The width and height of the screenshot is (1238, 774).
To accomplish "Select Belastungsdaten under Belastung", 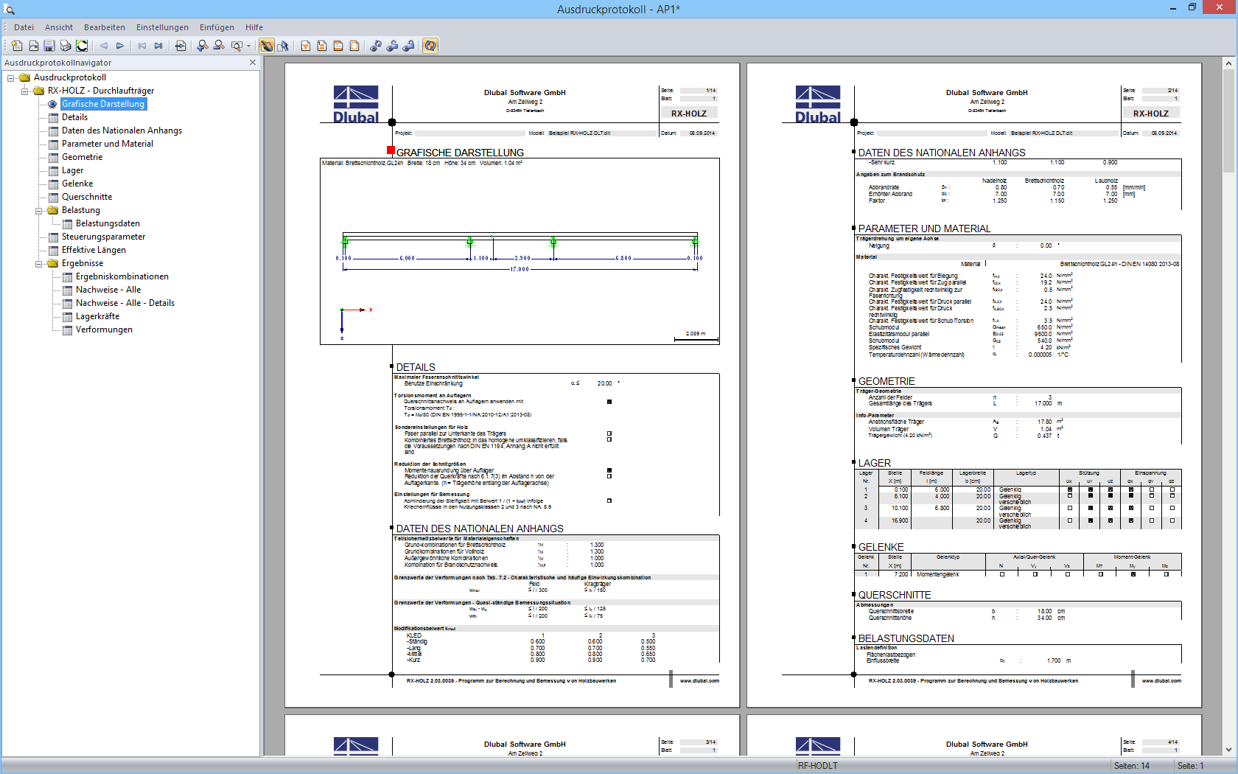I will 108,223.
